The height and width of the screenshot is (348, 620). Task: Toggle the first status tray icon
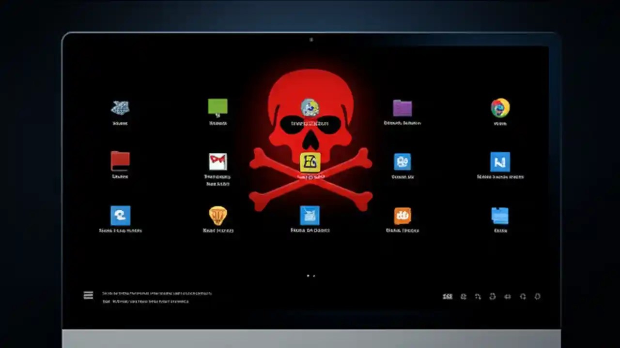pos(448,296)
